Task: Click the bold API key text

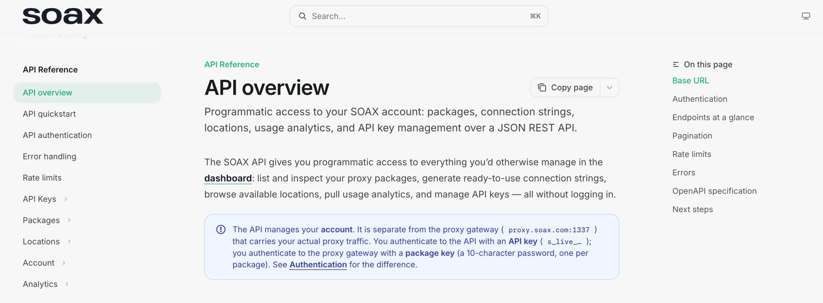Action: tap(523, 241)
